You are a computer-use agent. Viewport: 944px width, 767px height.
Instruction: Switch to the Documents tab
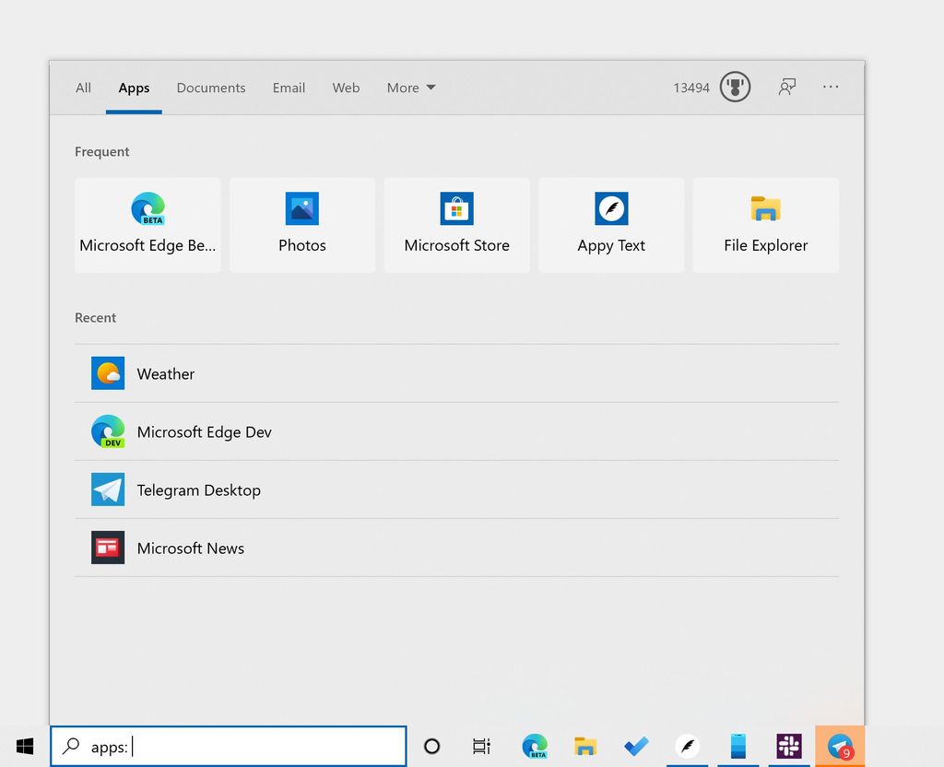(x=210, y=88)
